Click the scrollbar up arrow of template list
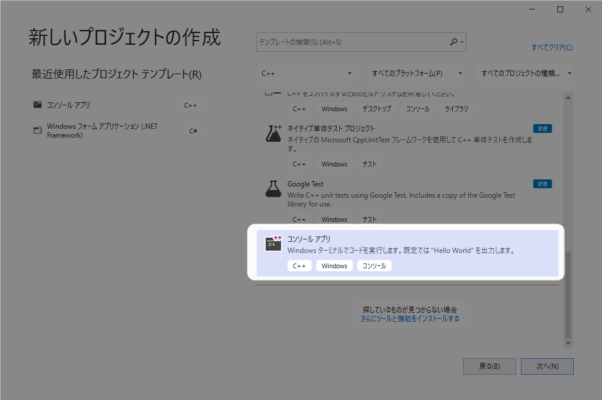Image resolution: width=602 pixels, height=400 pixels. (x=568, y=97)
